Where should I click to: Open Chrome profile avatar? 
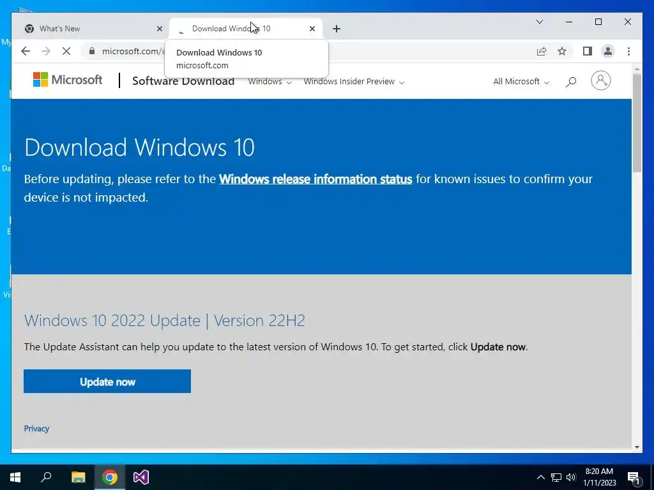click(608, 51)
